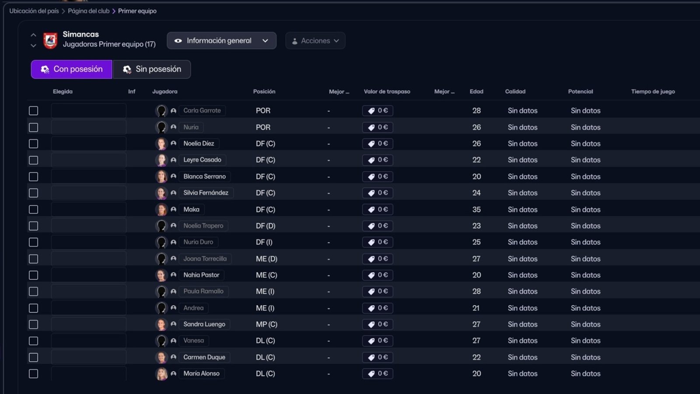Switch to the Sin posesión tab
The width and height of the screenshot is (700, 394).
(152, 69)
